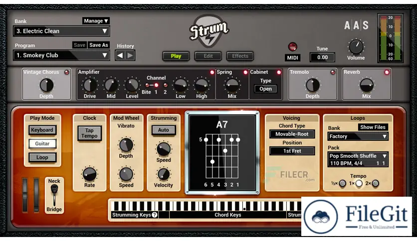Click the Amplifier Level knob

pyautogui.click(x=132, y=85)
